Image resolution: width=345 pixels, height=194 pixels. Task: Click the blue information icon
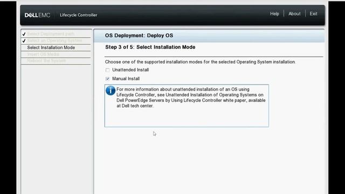point(111,91)
